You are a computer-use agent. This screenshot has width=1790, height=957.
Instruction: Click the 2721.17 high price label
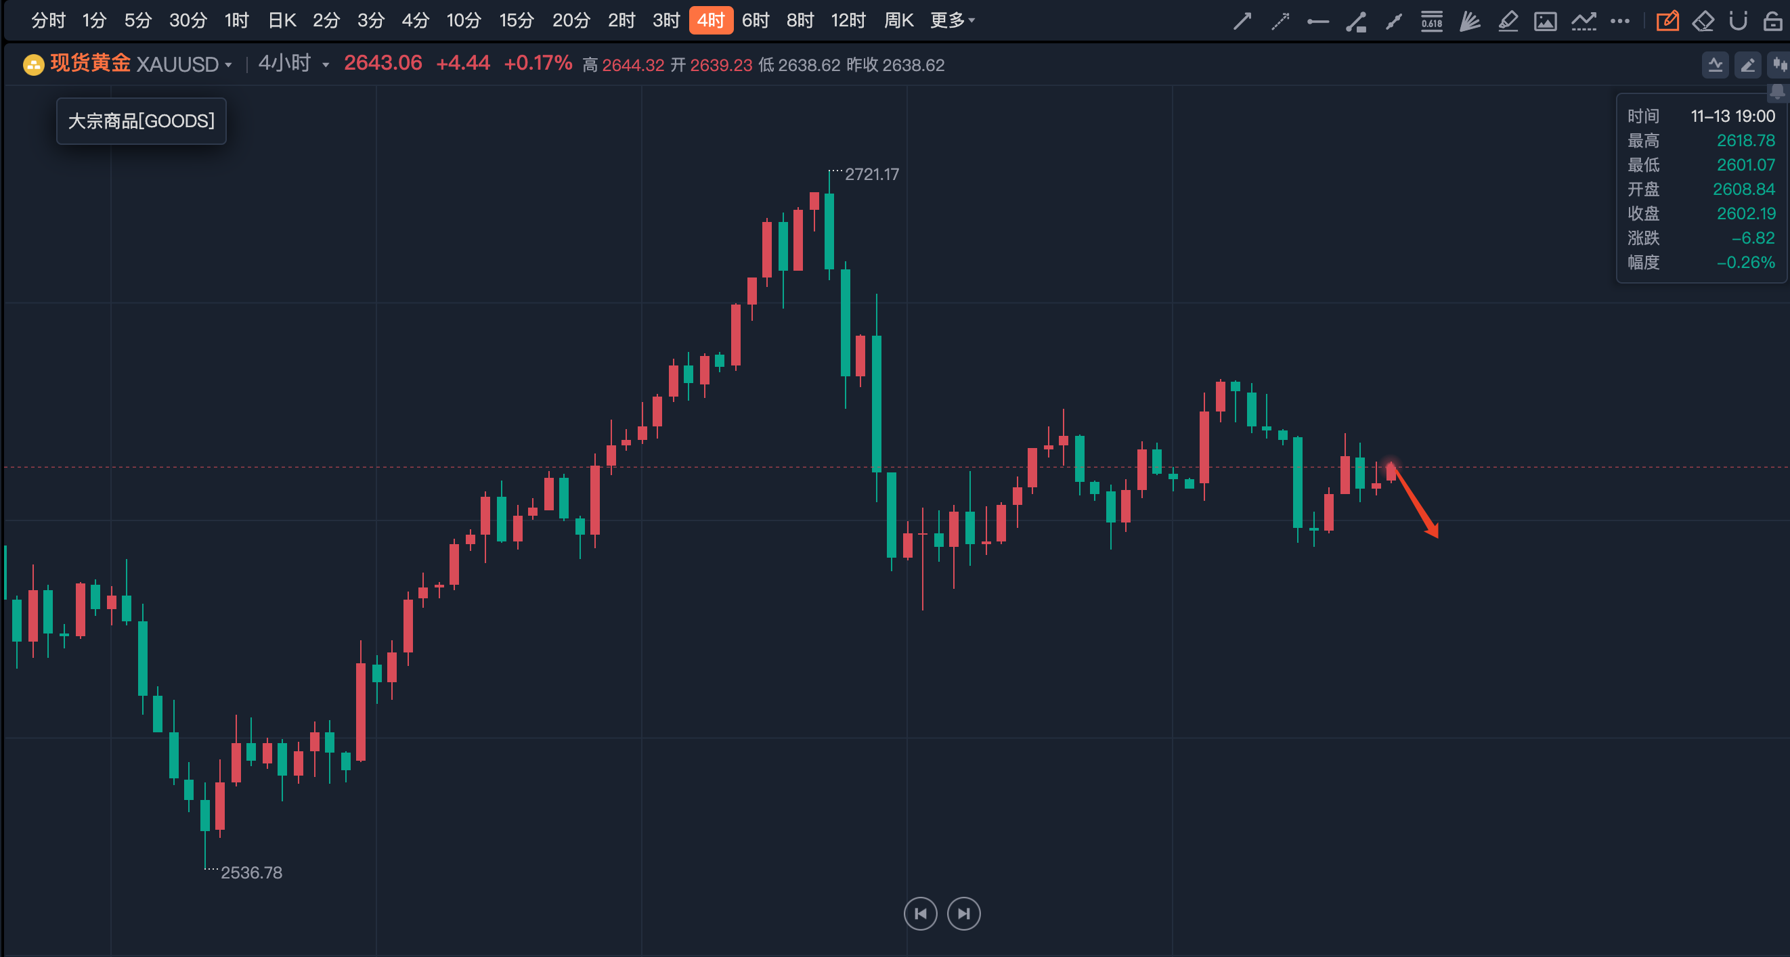click(871, 175)
